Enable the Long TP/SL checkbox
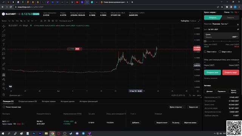This screenshot has height=136, width=242. [x=205, y=52]
